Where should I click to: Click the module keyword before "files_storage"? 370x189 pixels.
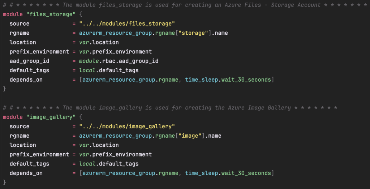(13, 14)
